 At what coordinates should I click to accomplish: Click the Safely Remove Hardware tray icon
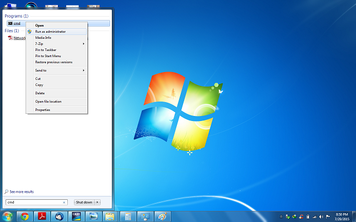(288, 216)
